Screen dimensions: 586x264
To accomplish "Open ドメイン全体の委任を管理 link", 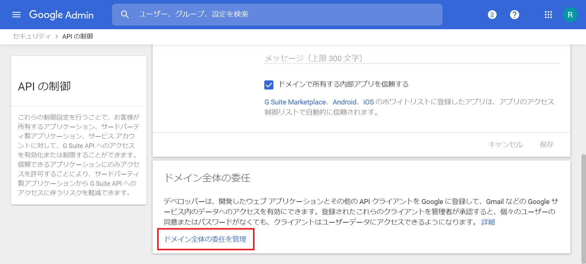I will [205, 239].
